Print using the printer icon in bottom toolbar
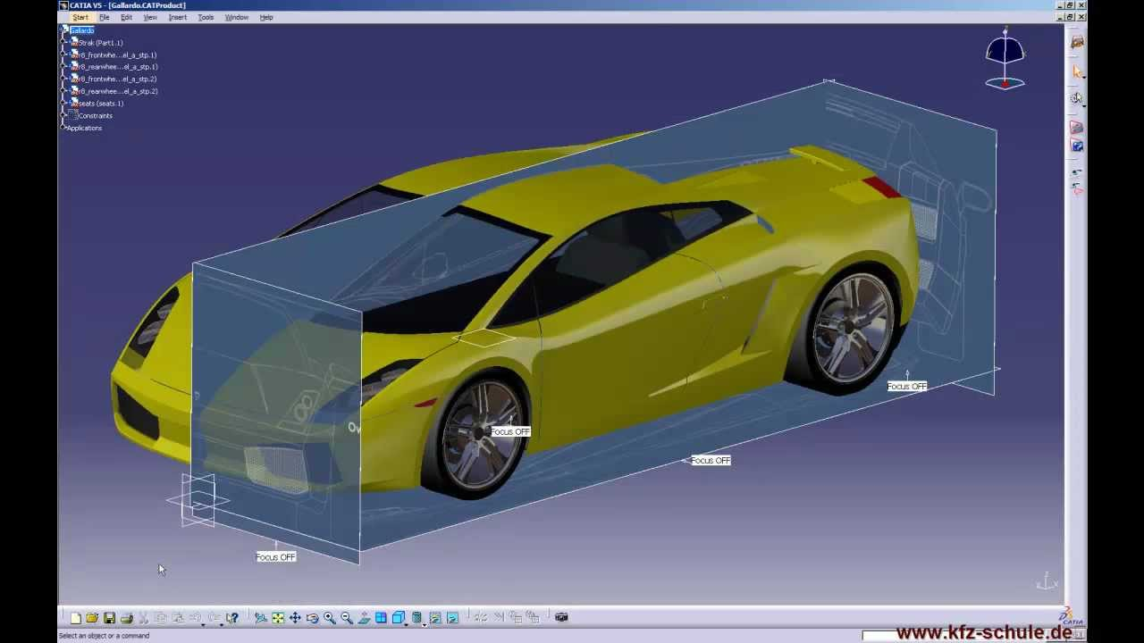Image resolution: width=1144 pixels, height=643 pixels. 127,617
